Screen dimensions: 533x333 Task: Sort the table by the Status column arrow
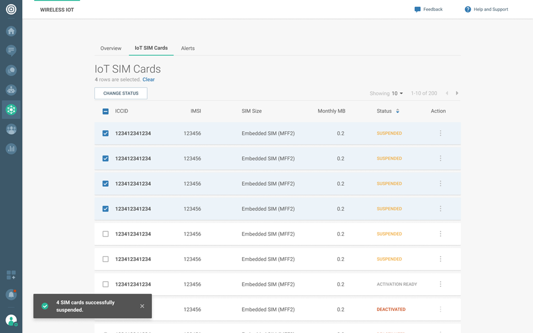click(397, 111)
